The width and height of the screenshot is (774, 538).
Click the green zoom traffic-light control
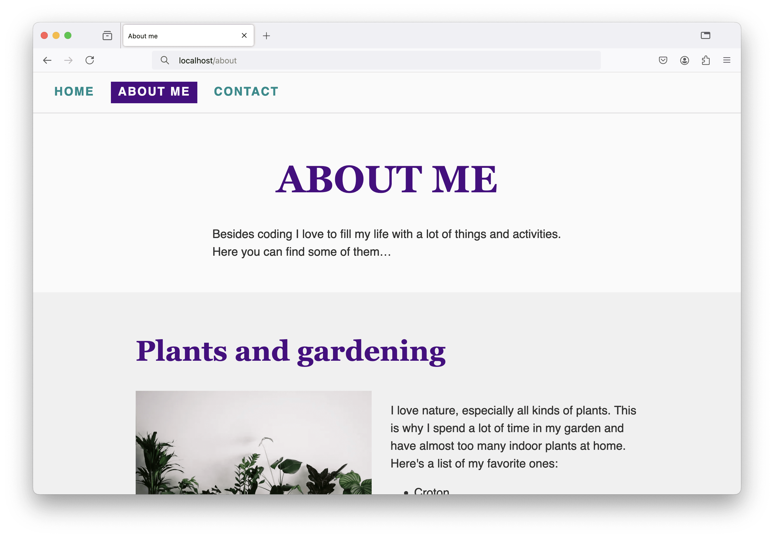68,35
